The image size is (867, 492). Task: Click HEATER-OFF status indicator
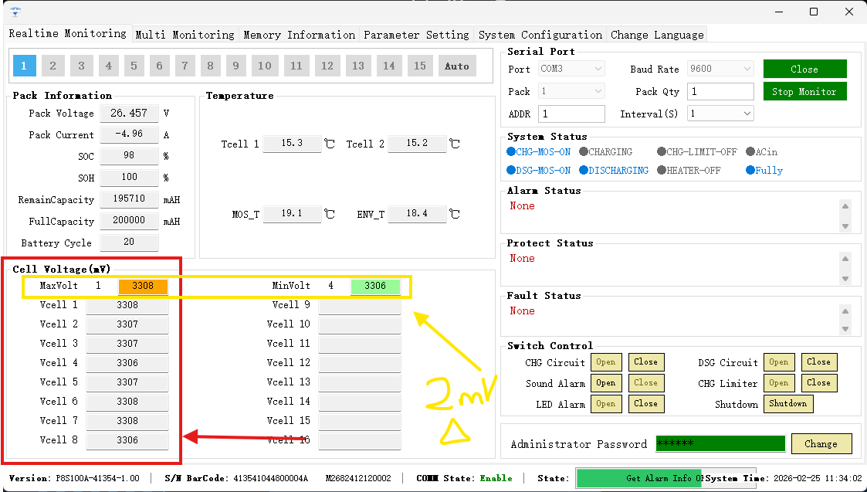tap(689, 171)
